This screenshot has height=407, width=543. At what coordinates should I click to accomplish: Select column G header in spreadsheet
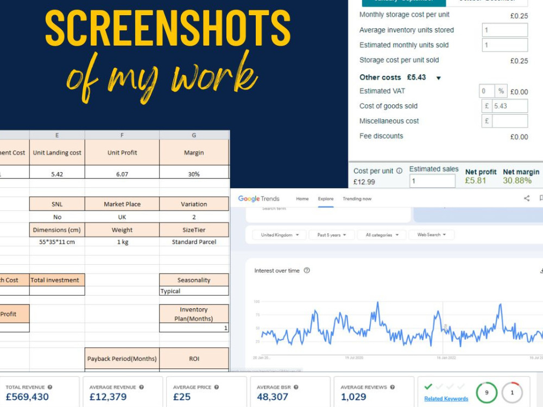(194, 135)
